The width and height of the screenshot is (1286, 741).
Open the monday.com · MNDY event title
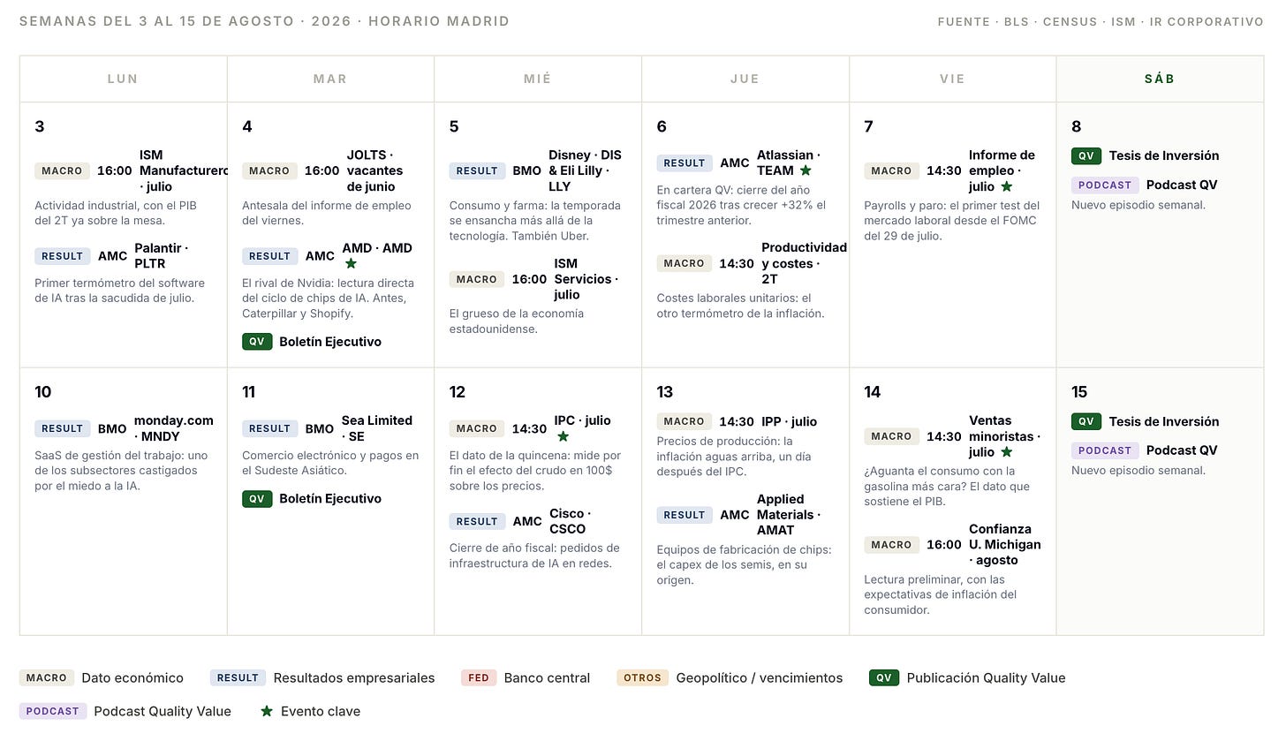[x=174, y=428]
